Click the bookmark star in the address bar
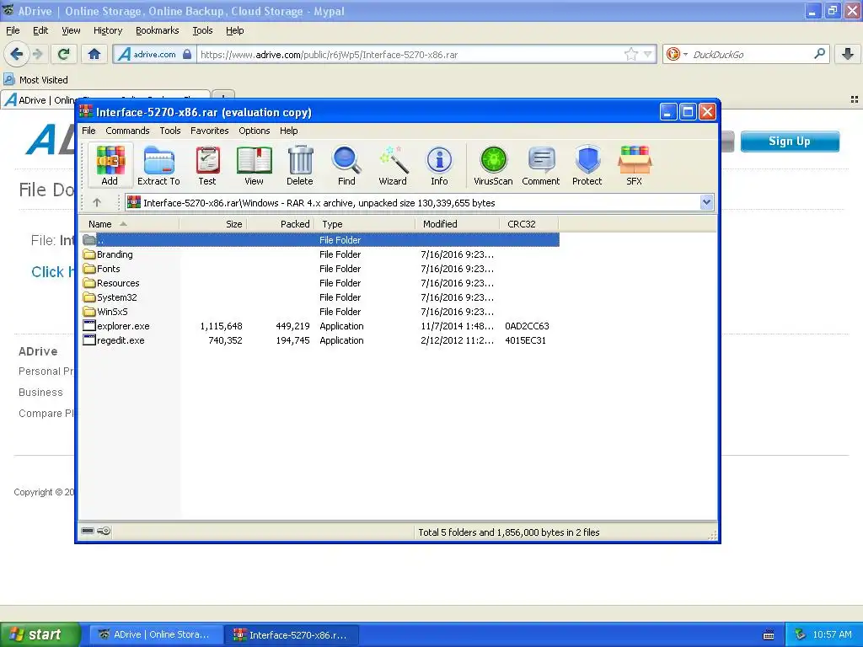Image resolution: width=863 pixels, height=647 pixels. point(630,54)
